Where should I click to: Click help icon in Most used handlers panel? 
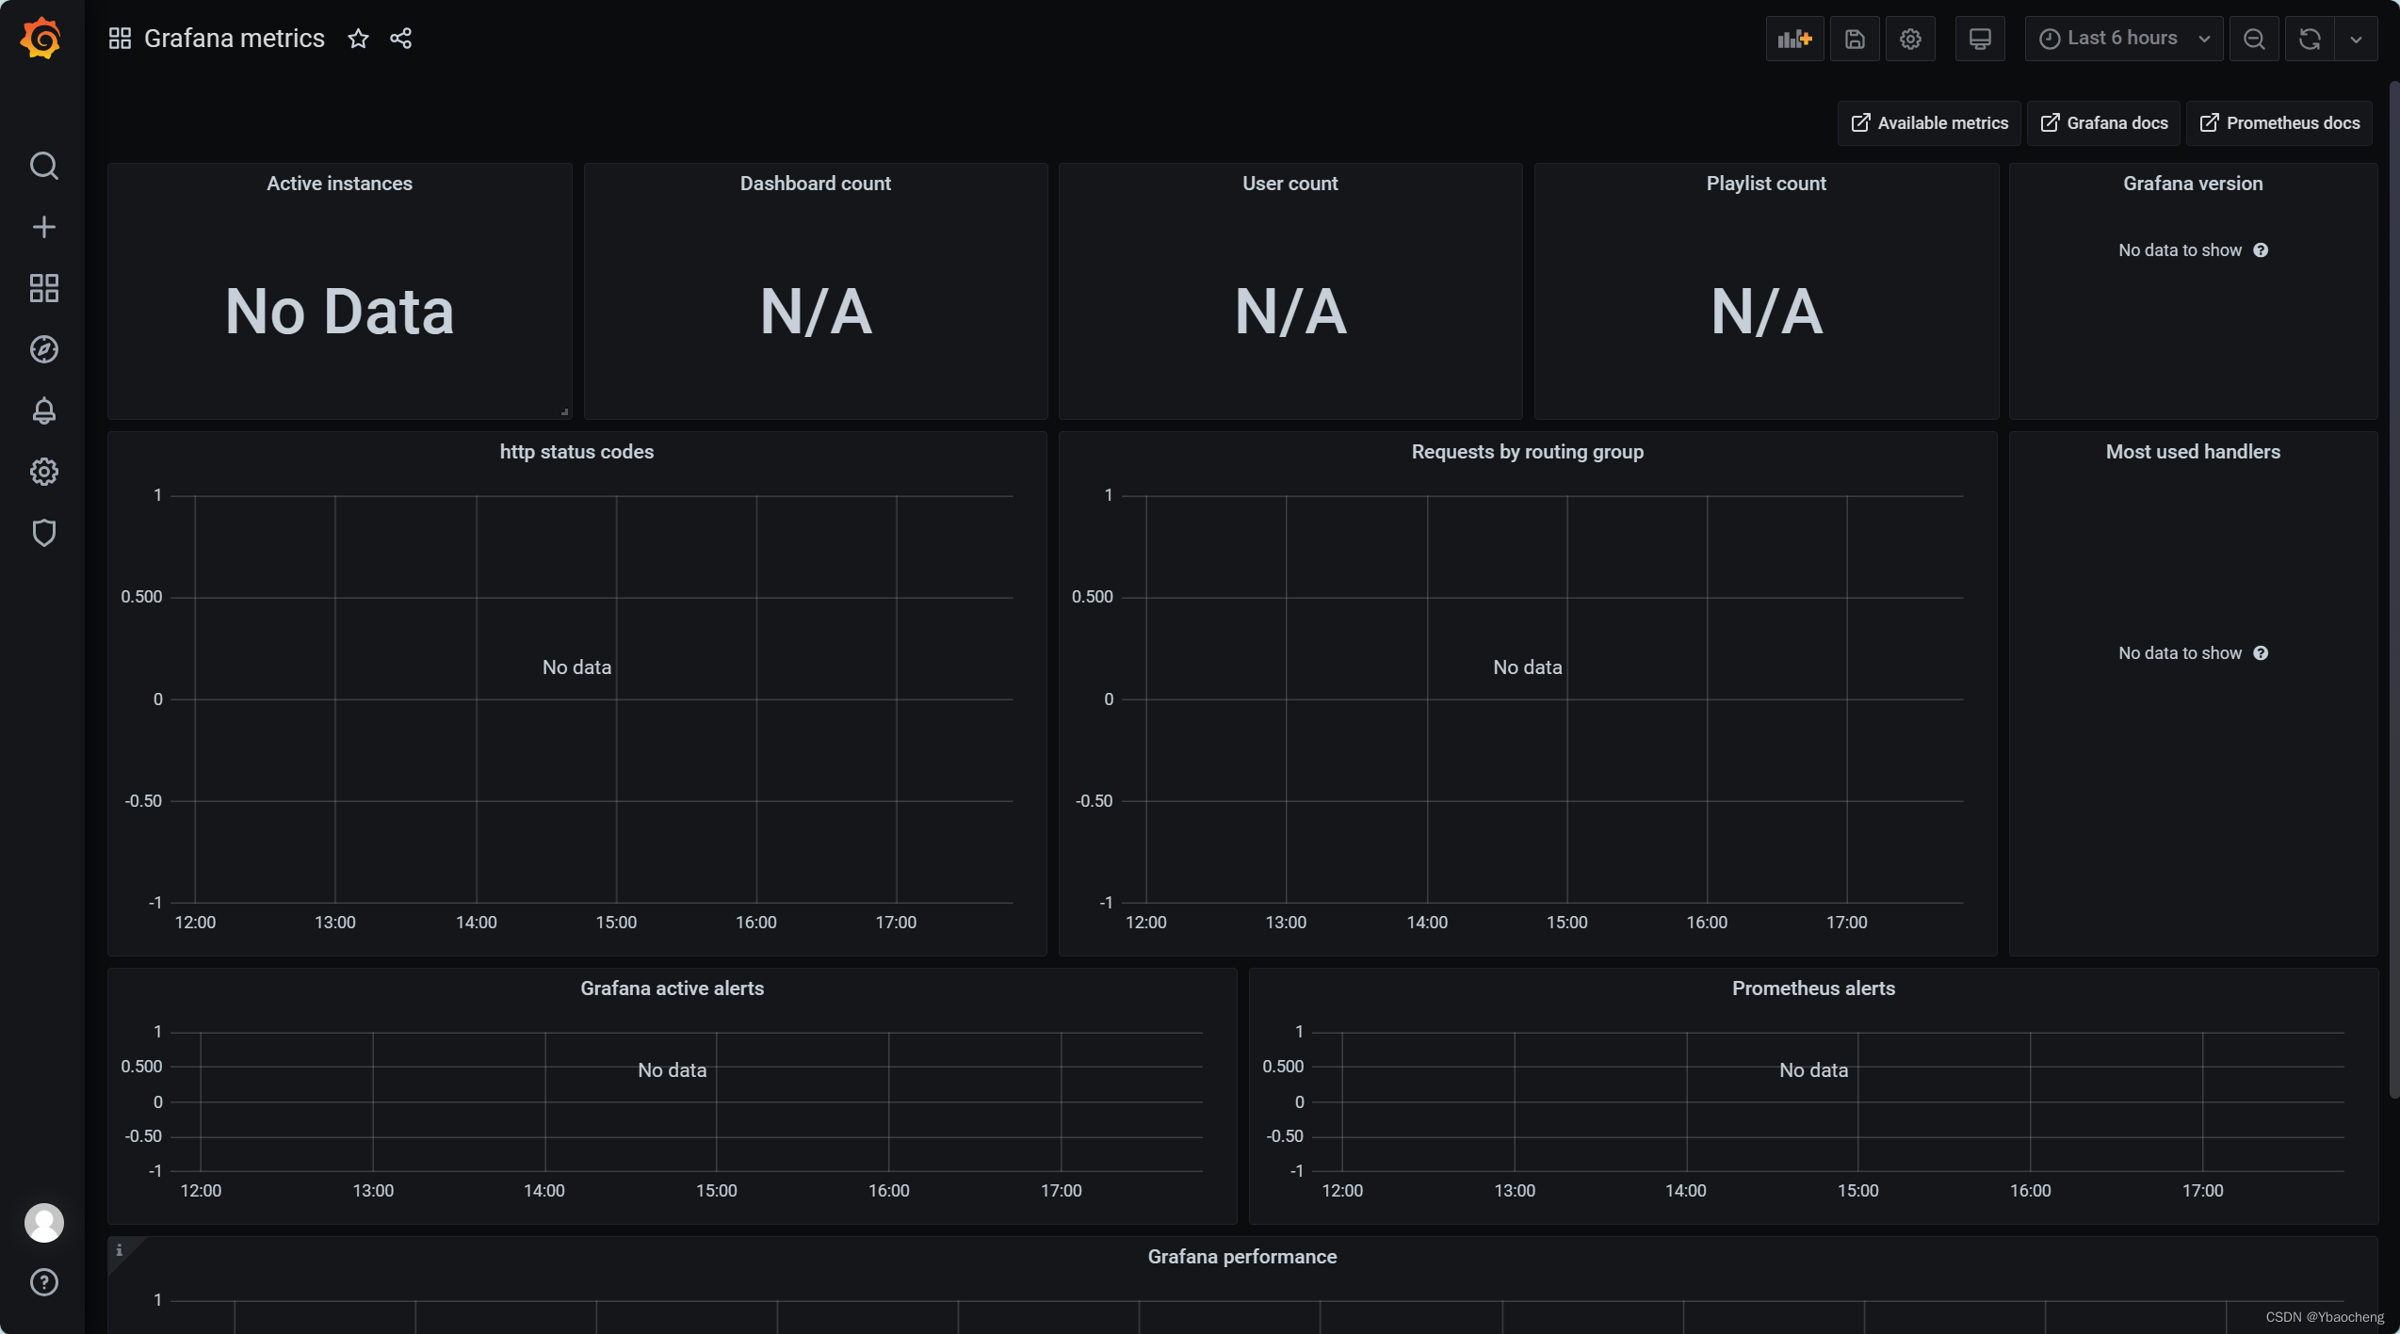pos(2261,653)
